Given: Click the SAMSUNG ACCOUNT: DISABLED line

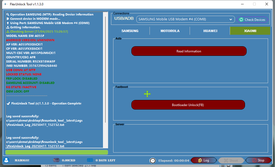Looking at the screenshot, I should pos(30,83).
